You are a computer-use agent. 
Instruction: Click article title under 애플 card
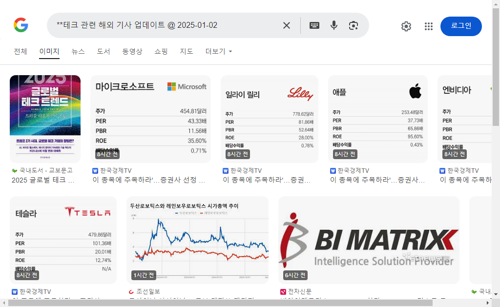click(x=377, y=180)
